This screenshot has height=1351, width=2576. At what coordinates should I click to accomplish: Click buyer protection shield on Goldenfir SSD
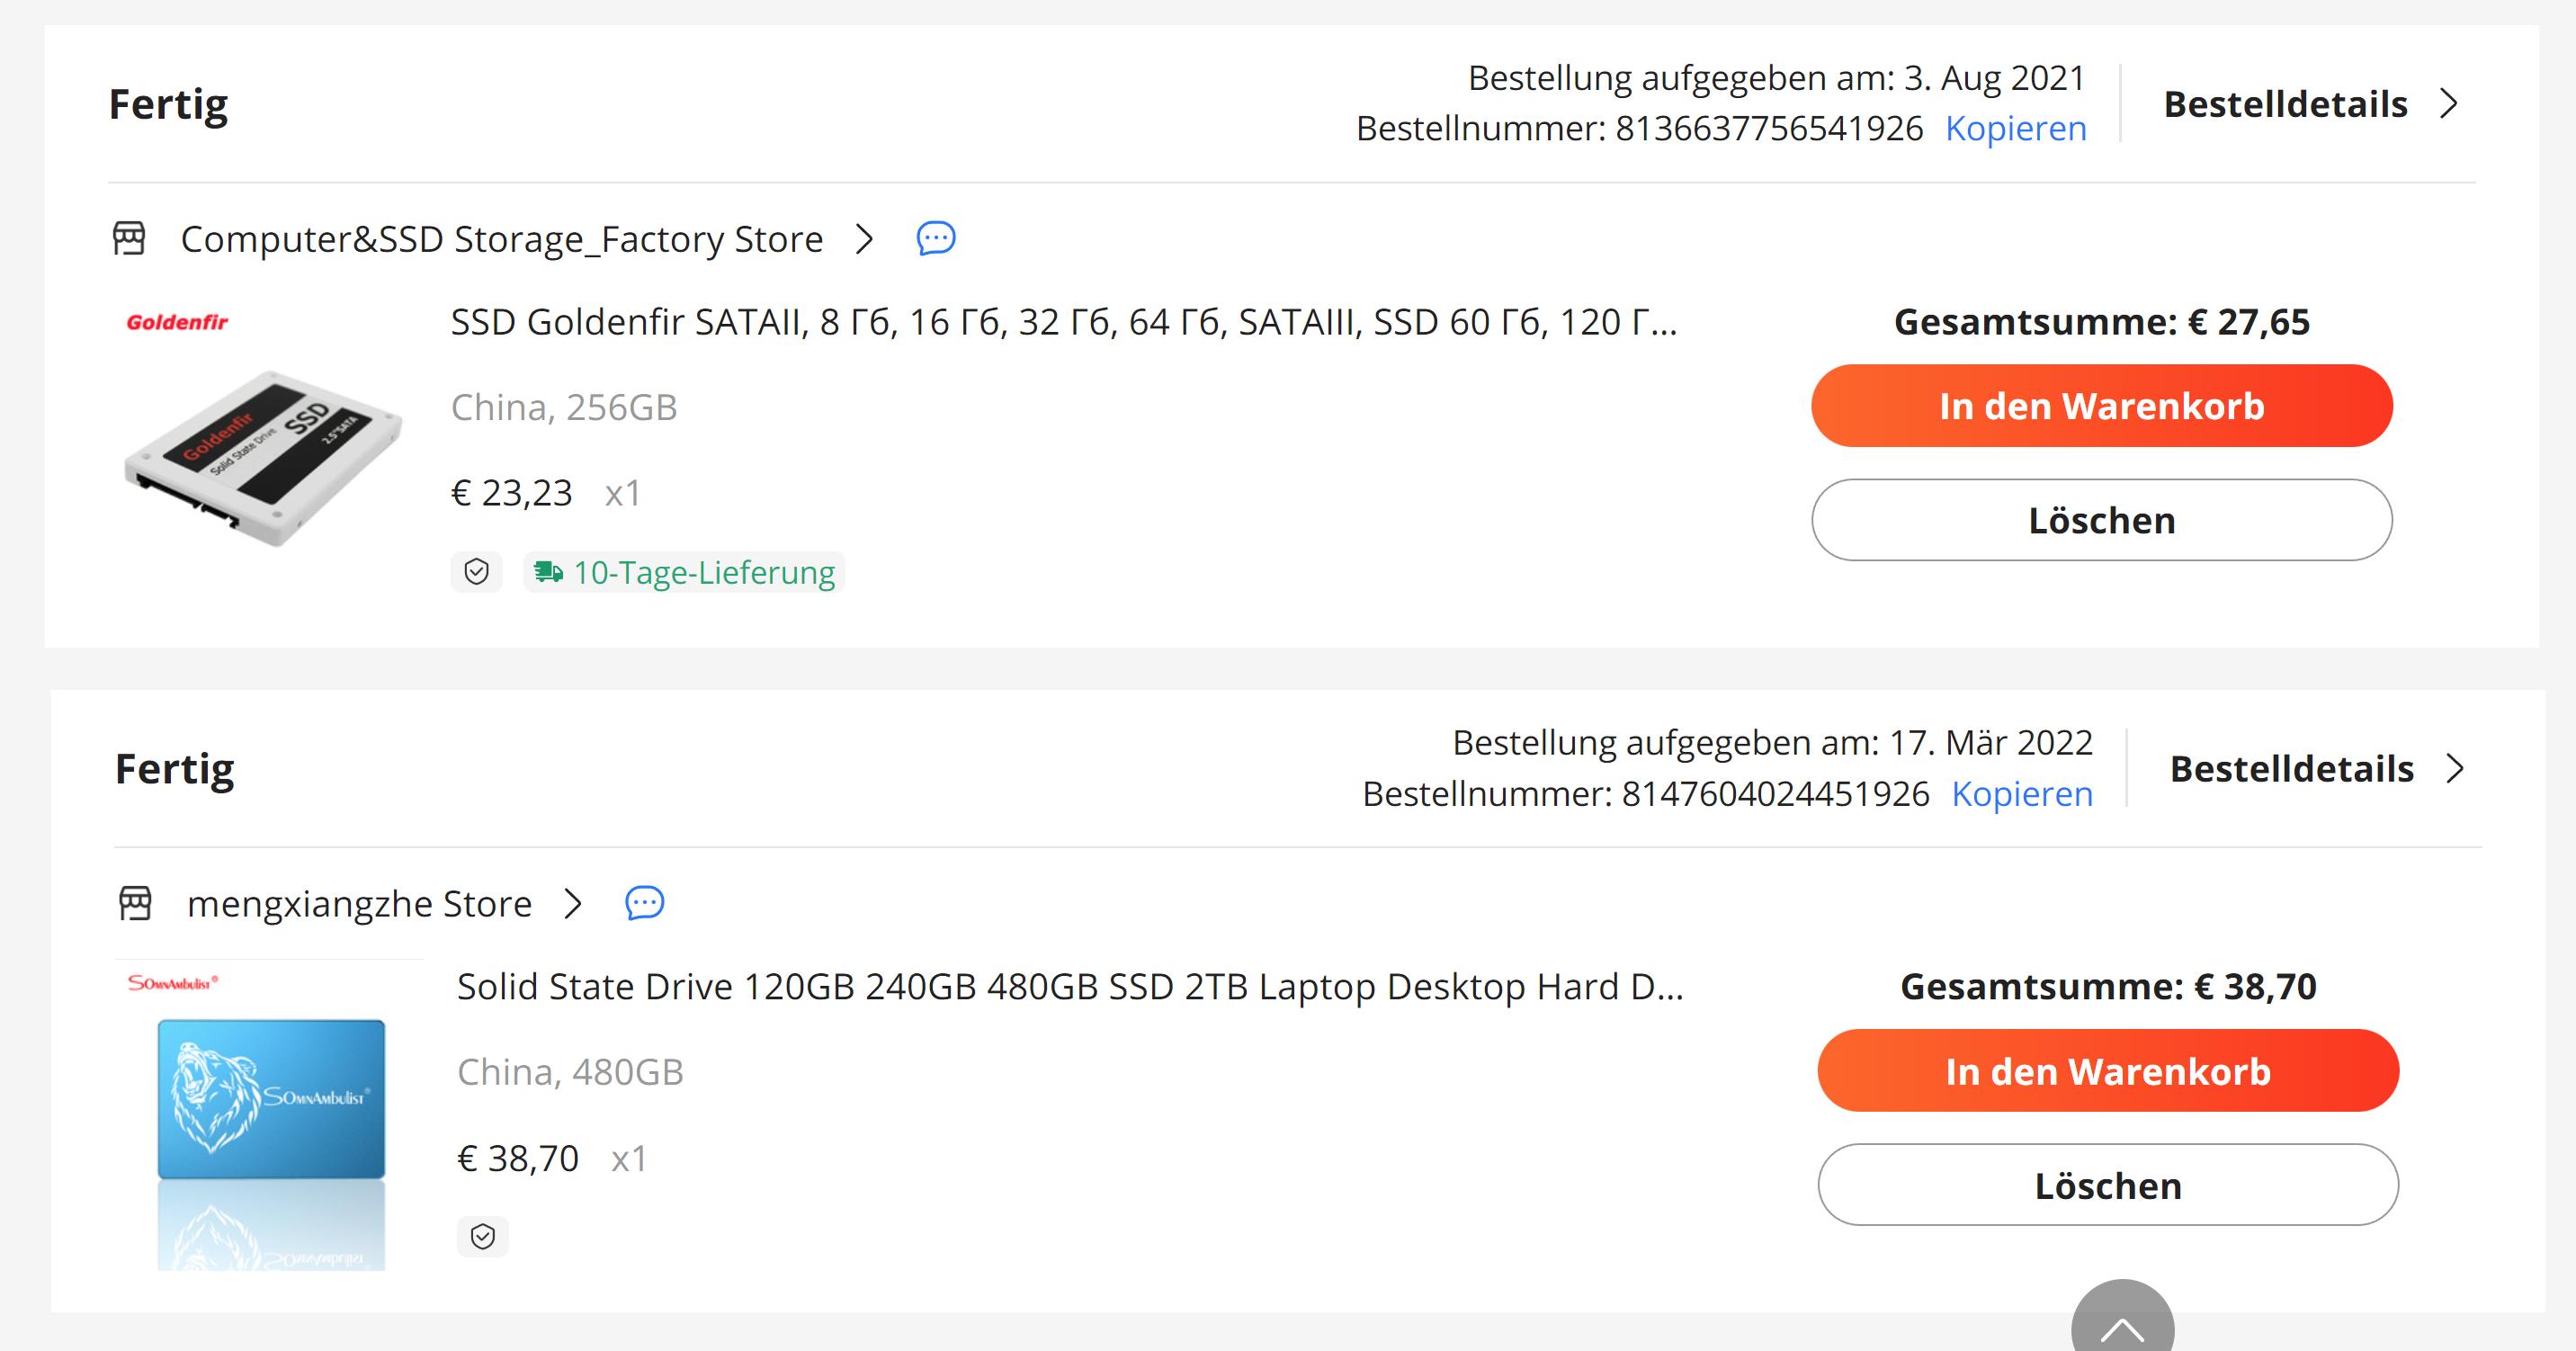[476, 572]
